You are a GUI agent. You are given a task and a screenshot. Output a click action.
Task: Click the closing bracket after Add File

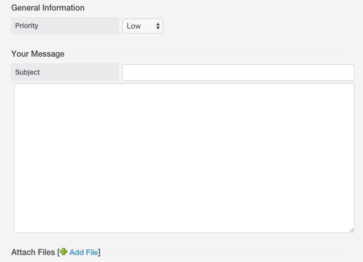(x=99, y=252)
